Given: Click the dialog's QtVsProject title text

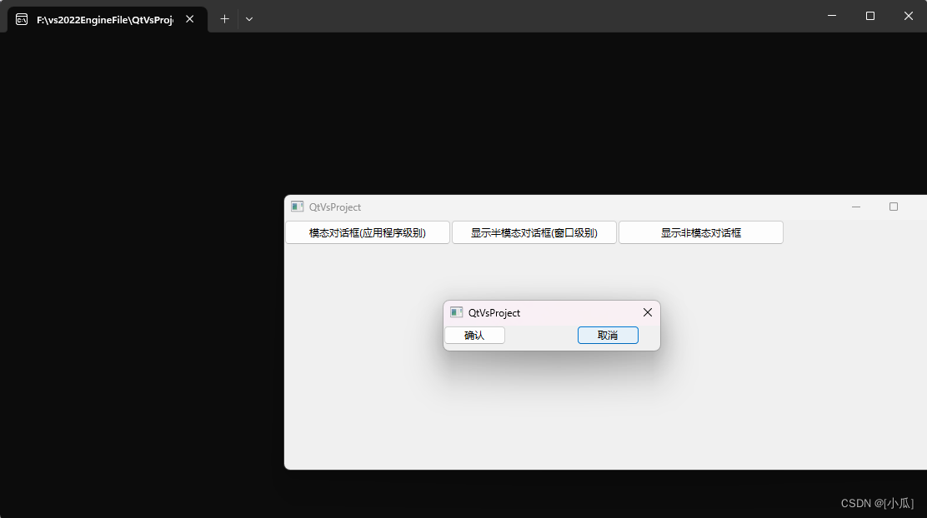Looking at the screenshot, I should pyautogui.click(x=494, y=313).
